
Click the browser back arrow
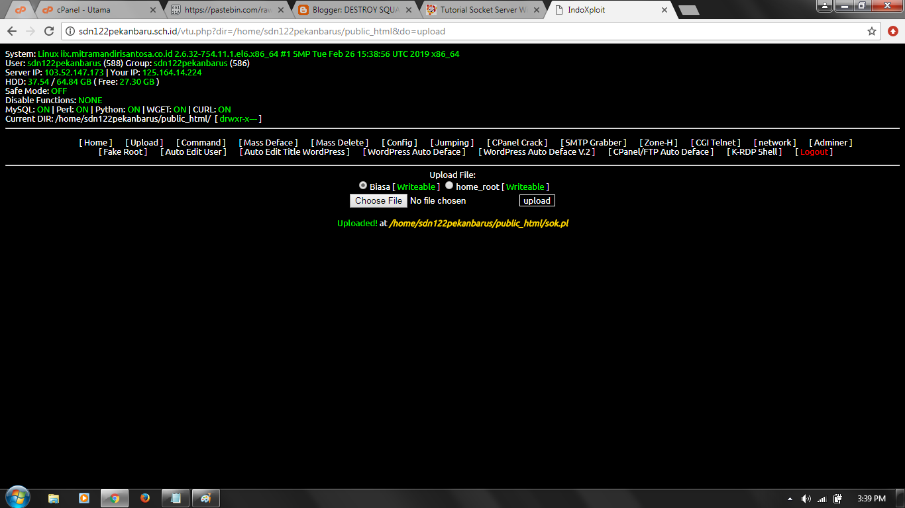click(11, 31)
